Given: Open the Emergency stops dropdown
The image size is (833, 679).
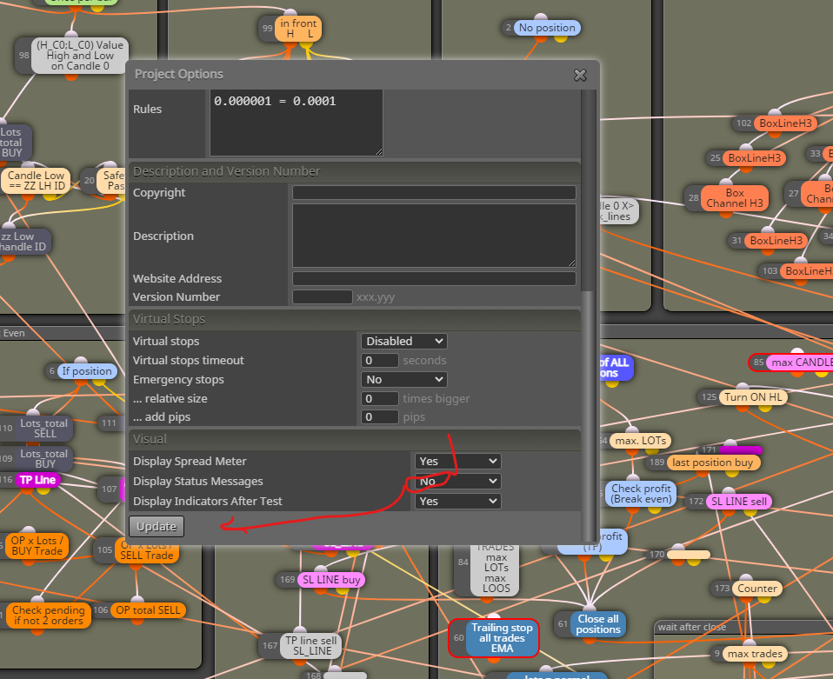Looking at the screenshot, I should point(403,379).
